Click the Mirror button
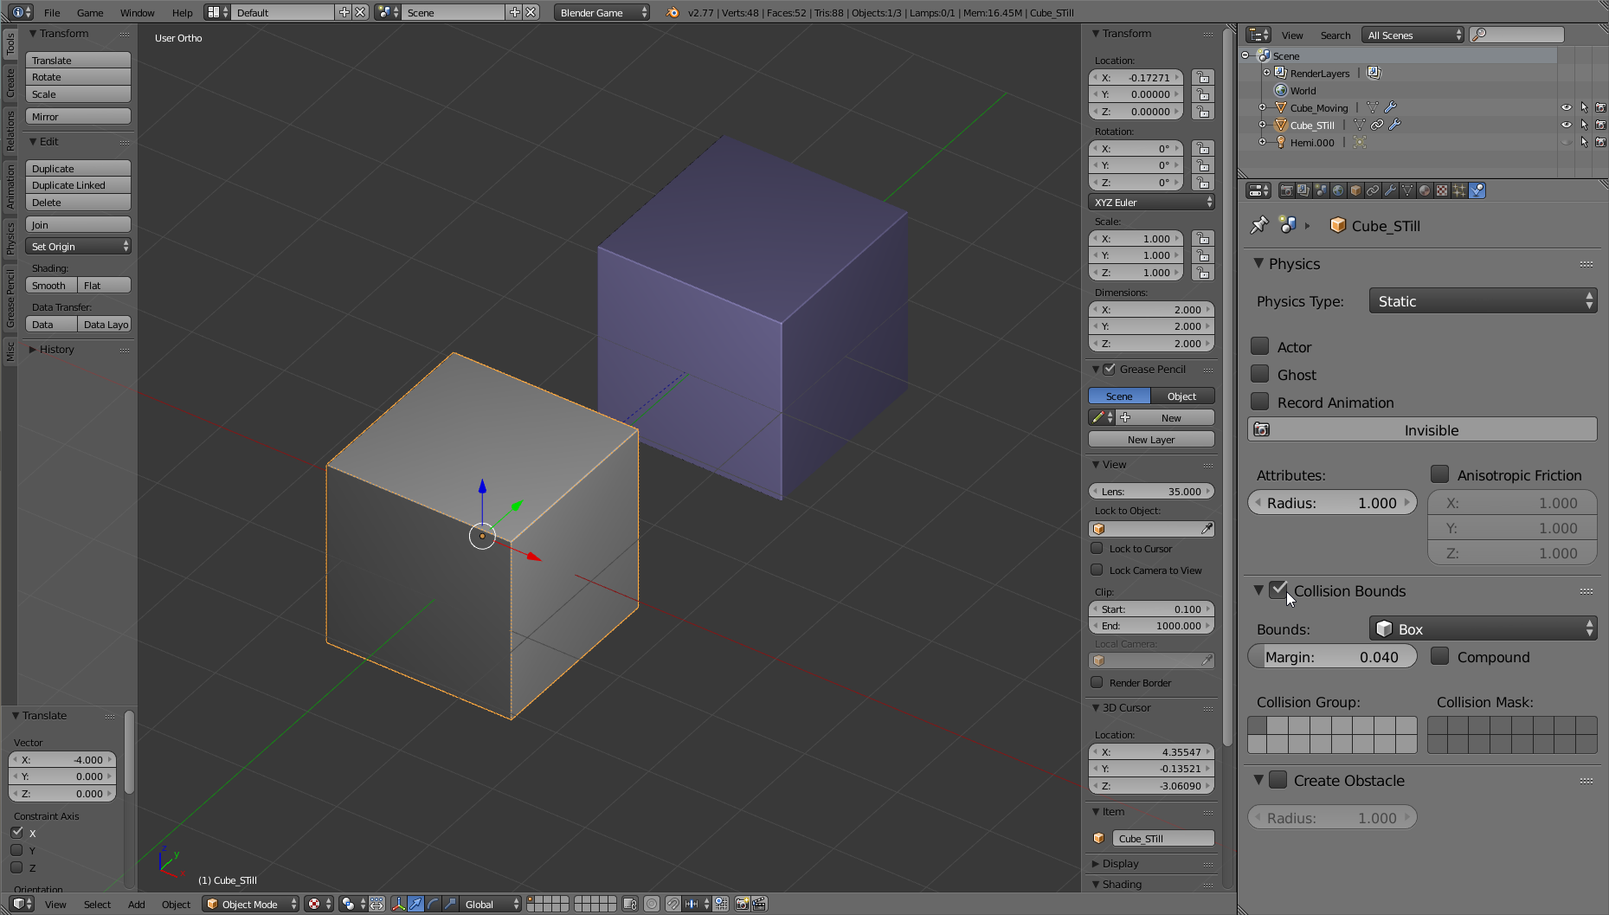1609x915 pixels. 78,117
